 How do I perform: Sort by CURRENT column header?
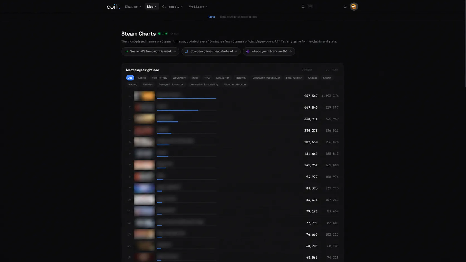click(x=307, y=70)
